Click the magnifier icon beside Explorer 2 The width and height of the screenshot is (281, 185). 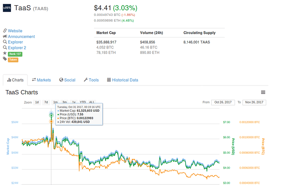tap(5, 48)
